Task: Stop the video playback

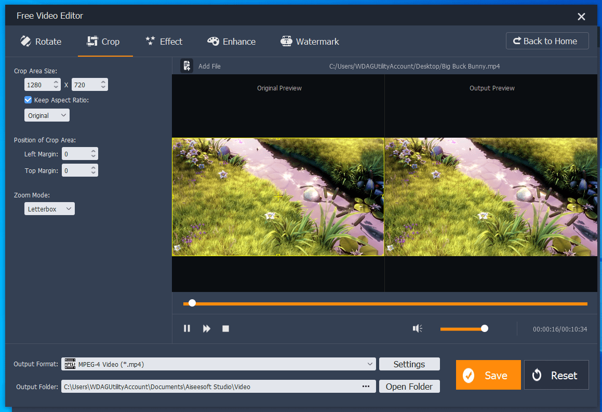Action: [226, 328]
